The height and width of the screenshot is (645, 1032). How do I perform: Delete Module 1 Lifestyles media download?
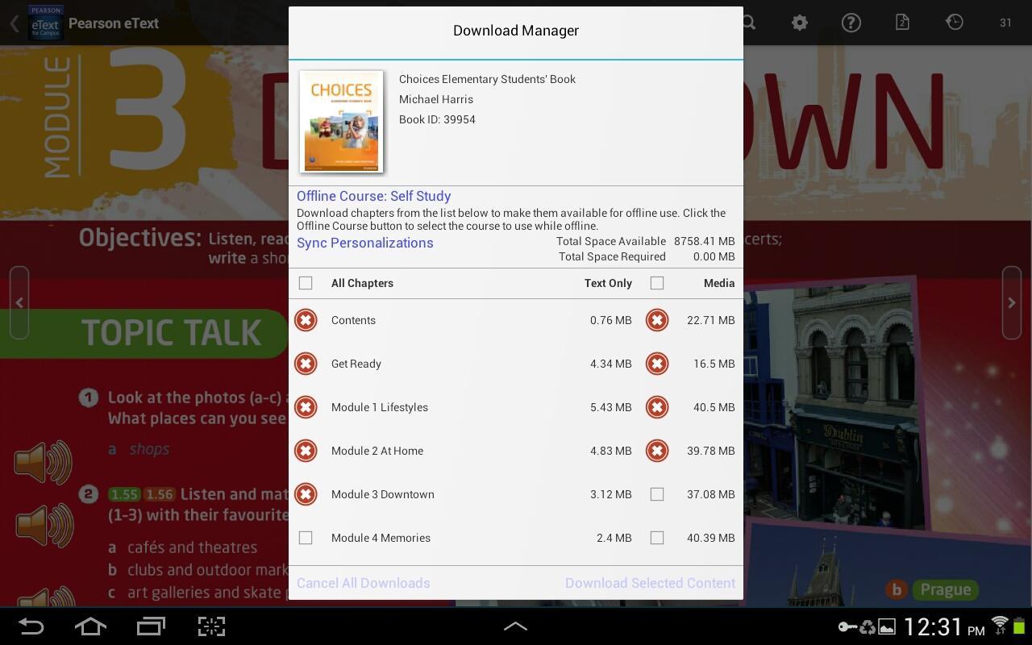click(x=657, y=407)
